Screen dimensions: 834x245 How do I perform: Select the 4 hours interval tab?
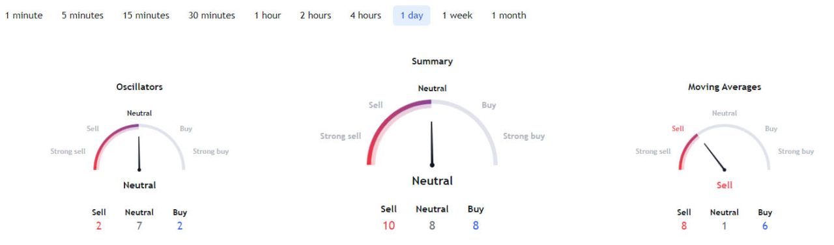[x=366, y=15]
